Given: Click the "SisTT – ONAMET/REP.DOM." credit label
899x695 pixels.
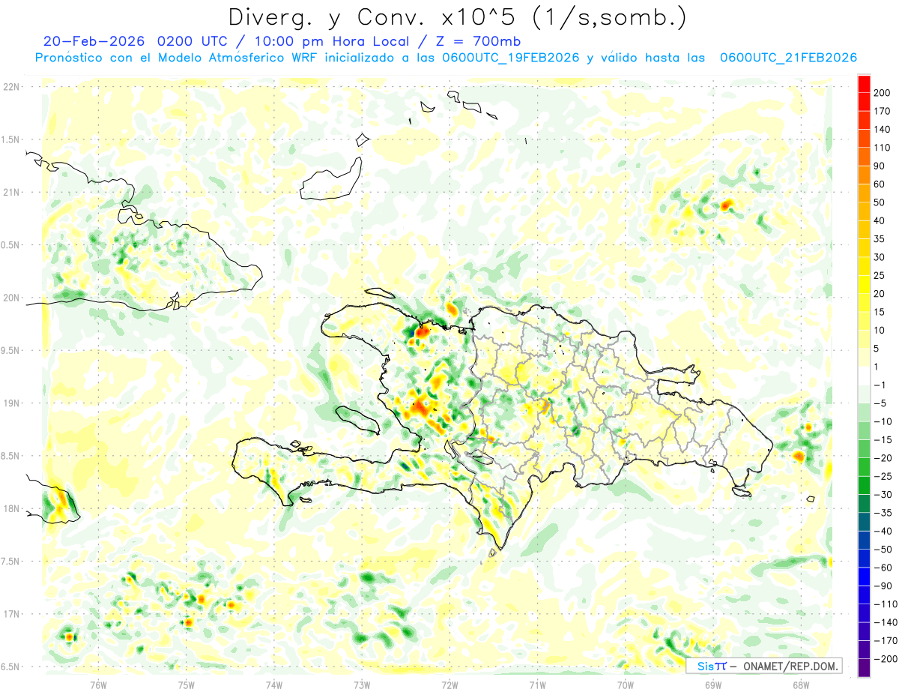Looking at the screenshot, I should (x=764, y=666).
